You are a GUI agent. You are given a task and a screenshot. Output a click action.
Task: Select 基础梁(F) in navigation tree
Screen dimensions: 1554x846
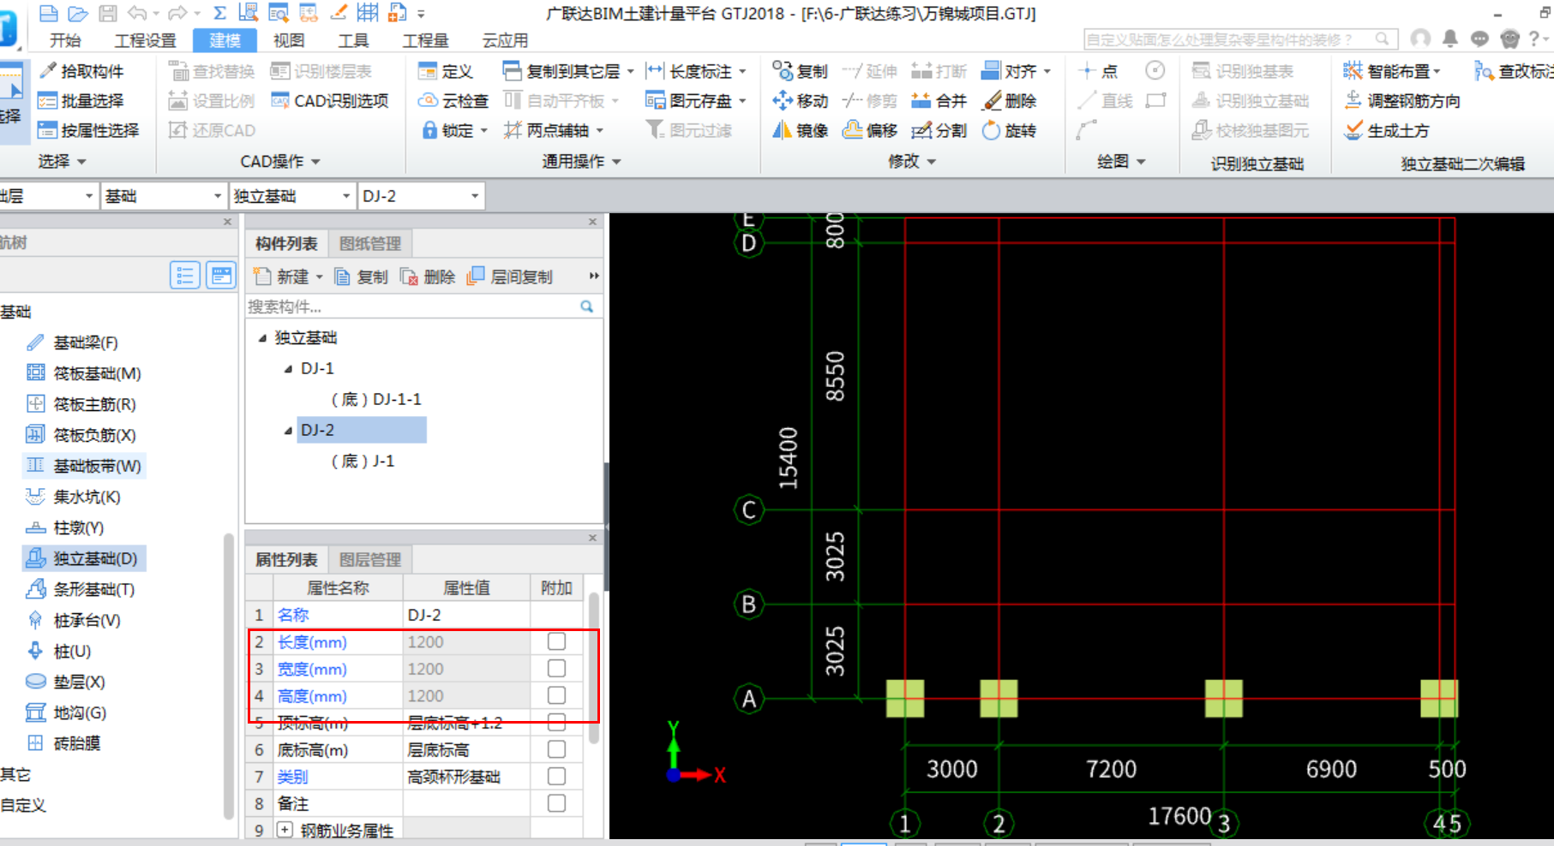pyautogui.click(x=73, y=343)
